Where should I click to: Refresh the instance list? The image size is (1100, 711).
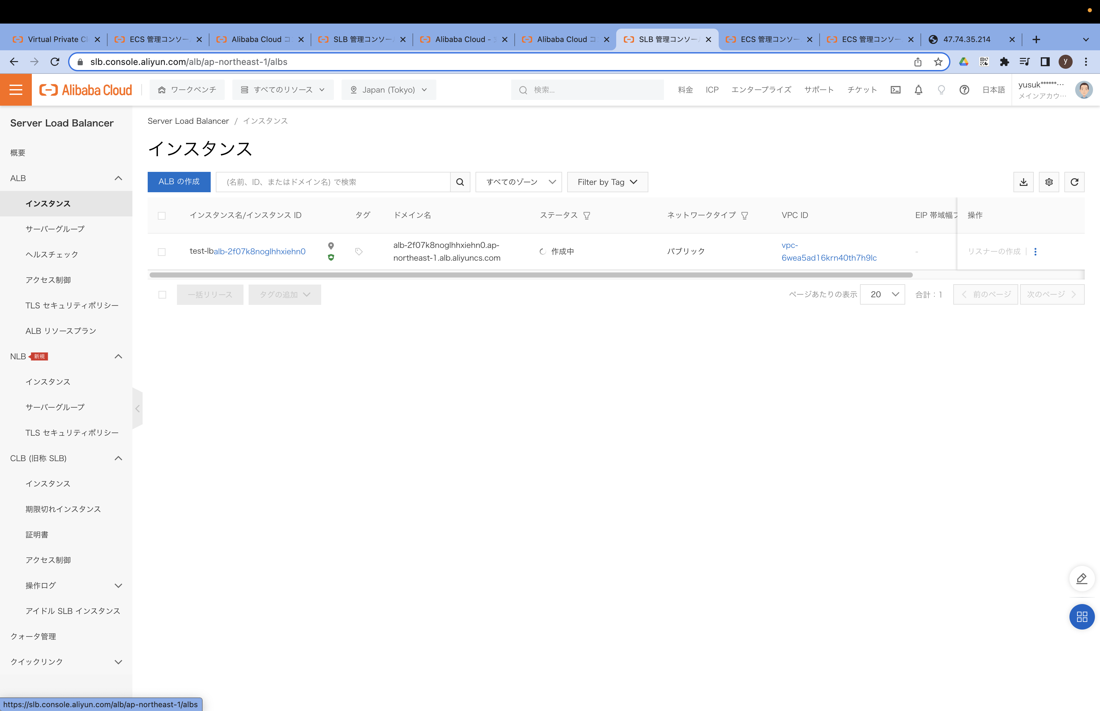coord(1074,182)
